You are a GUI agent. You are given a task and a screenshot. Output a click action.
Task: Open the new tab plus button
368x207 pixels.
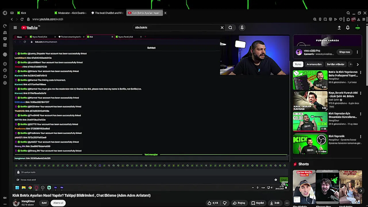(x=165, y=13)
